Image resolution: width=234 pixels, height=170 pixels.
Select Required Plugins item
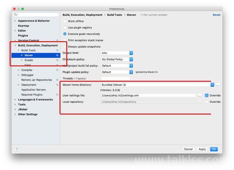[x=32, y=95]
